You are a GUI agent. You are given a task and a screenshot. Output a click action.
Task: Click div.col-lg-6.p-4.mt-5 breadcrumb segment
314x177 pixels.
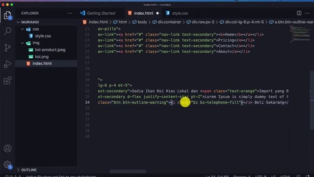click(x=244, y=22)
